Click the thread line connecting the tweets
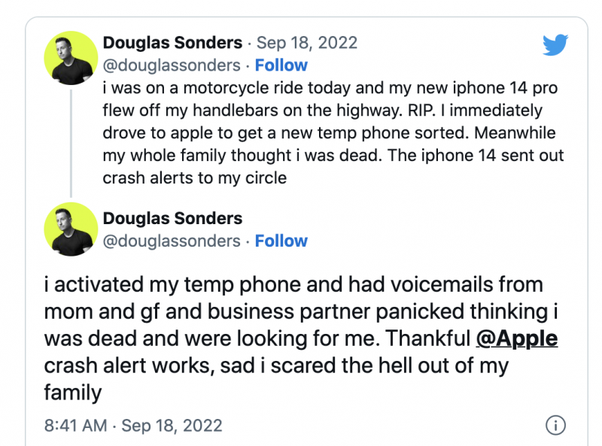The width and height of the screenshot is (602, 446). [x=71, y=143]
